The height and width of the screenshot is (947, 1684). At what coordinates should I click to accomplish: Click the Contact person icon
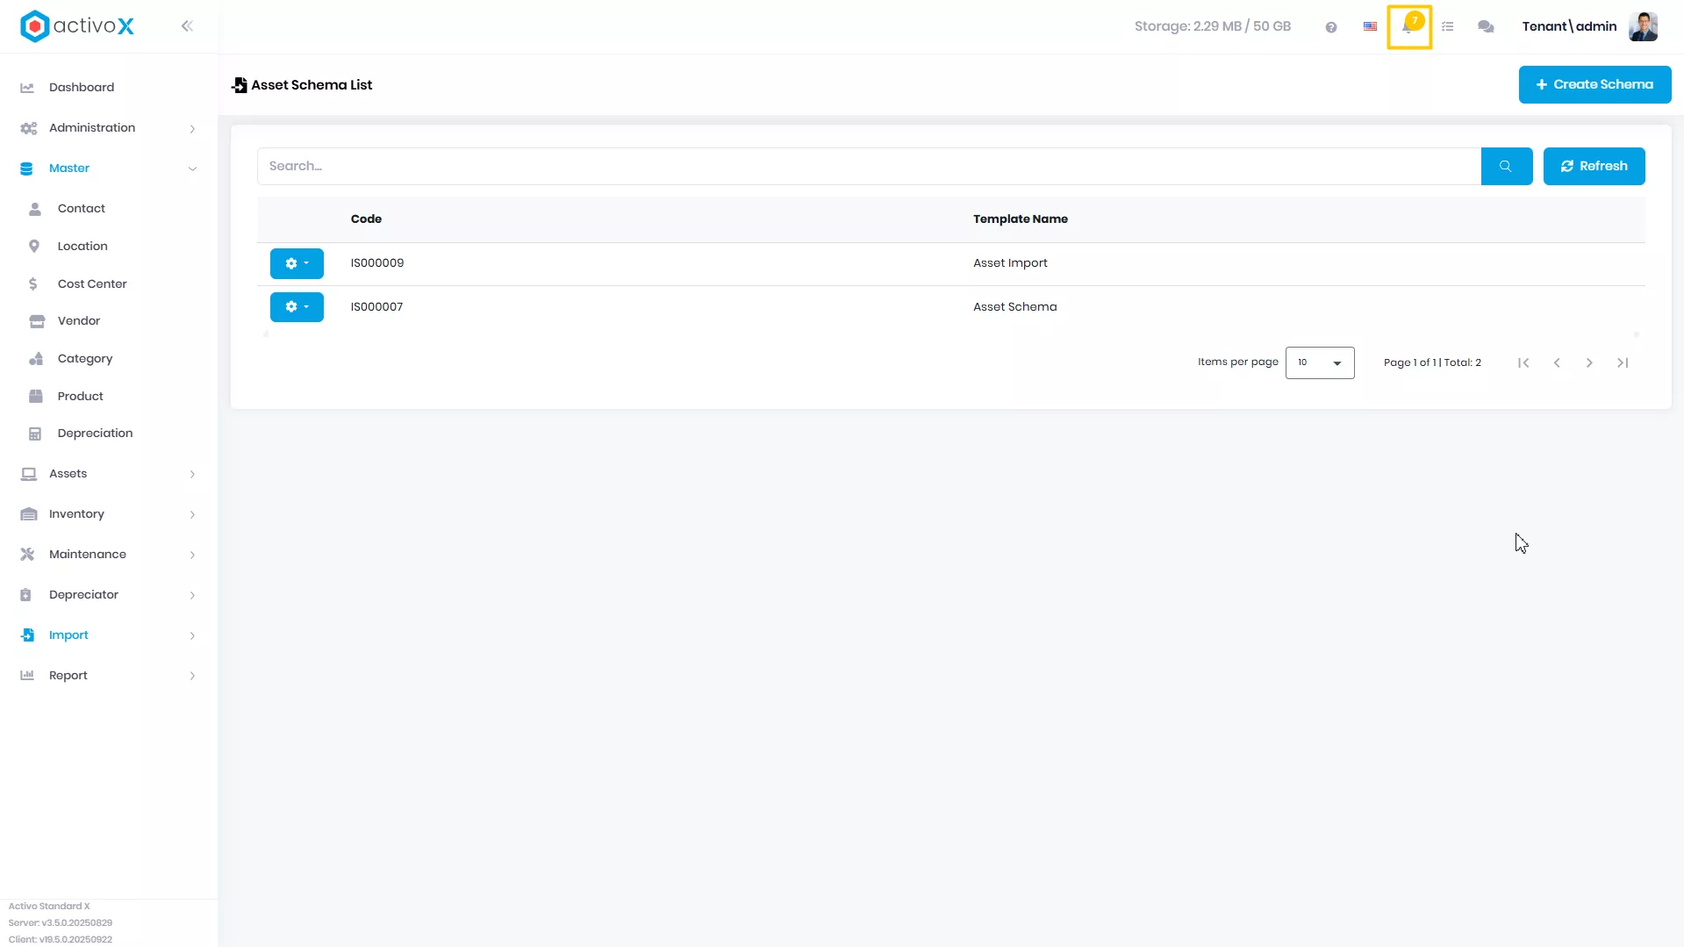click(x=35, y=209)
